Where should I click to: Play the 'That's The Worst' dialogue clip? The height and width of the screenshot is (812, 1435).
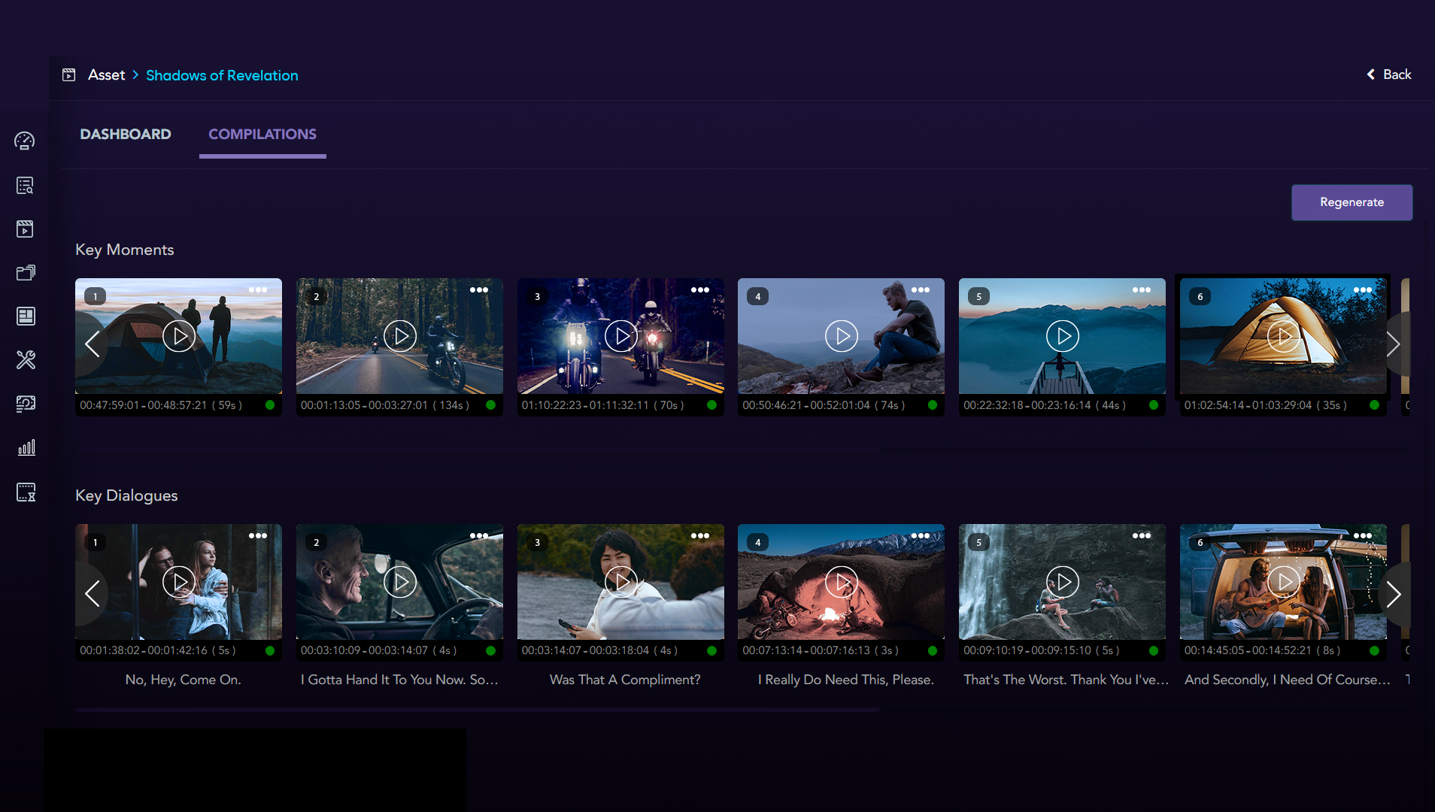[x=1063, y=582]
